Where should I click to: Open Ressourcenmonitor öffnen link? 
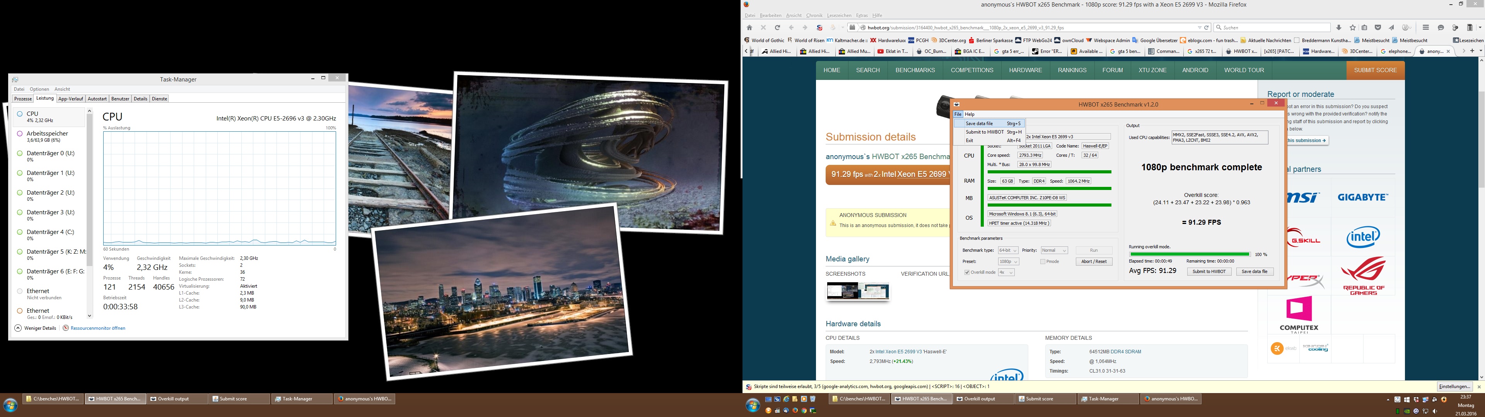[x=94, y=328]
